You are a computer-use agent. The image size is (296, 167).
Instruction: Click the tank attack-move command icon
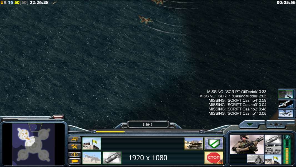click(x=194, y=144)
